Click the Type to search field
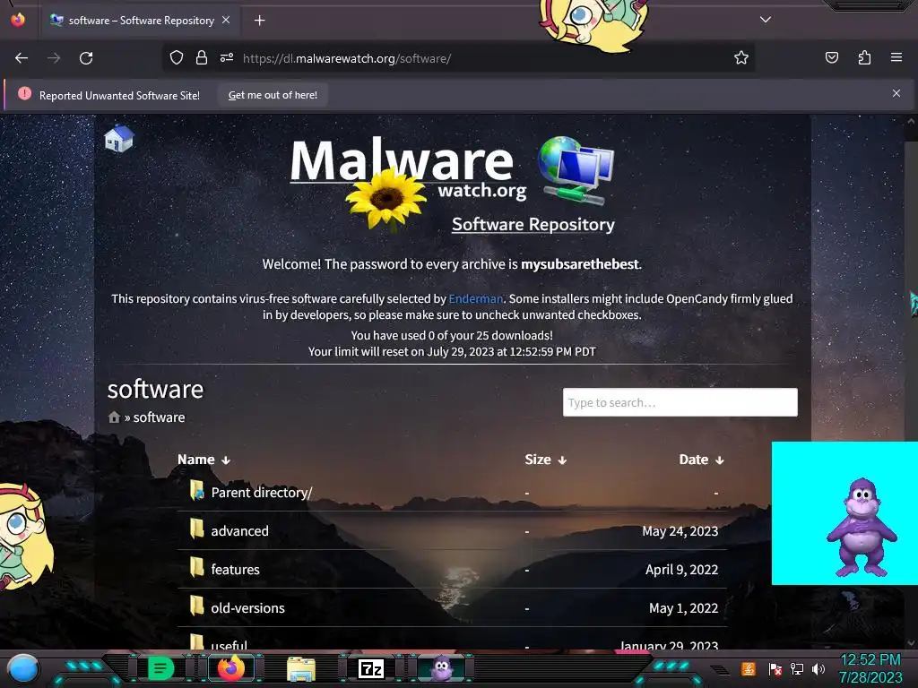918x688 pixels. 680,402
